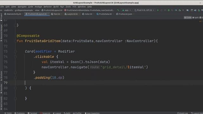The height and width of the screenshot is (114, 203).
Task: Open the Resource Manager sidebar tab
Action: click(x=1, y=33)
